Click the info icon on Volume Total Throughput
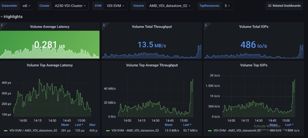This screenshot has height=138, width=308. (104, 25)
